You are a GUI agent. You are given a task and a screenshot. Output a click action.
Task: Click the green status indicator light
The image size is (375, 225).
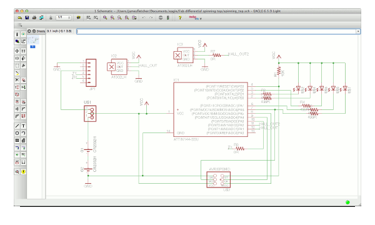pos(347,202)
